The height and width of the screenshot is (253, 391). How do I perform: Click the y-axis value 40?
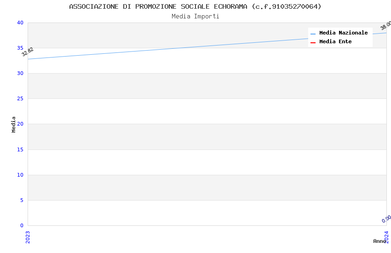(20, 23)
